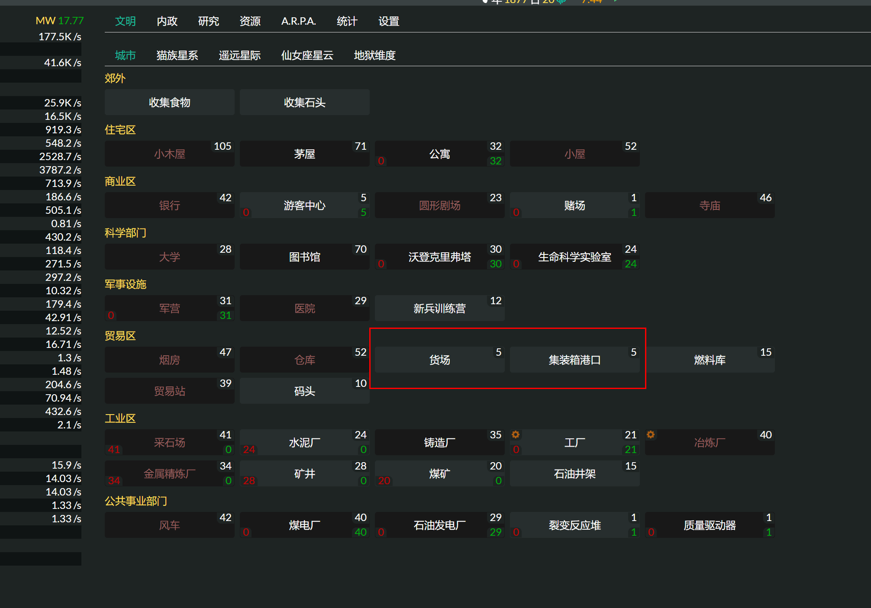Open the gear settings icon beside 工厂
Screen dimensions: 871x608
[515, 434]
